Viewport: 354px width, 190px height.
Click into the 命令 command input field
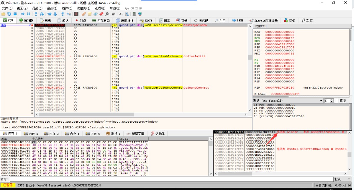[x=171, y=179]
